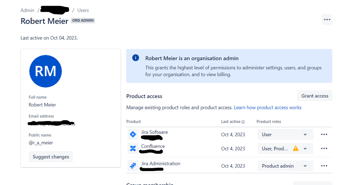Open the Jira Software User role dropdown
The image size is (354, 185).
tap(285, 134)
